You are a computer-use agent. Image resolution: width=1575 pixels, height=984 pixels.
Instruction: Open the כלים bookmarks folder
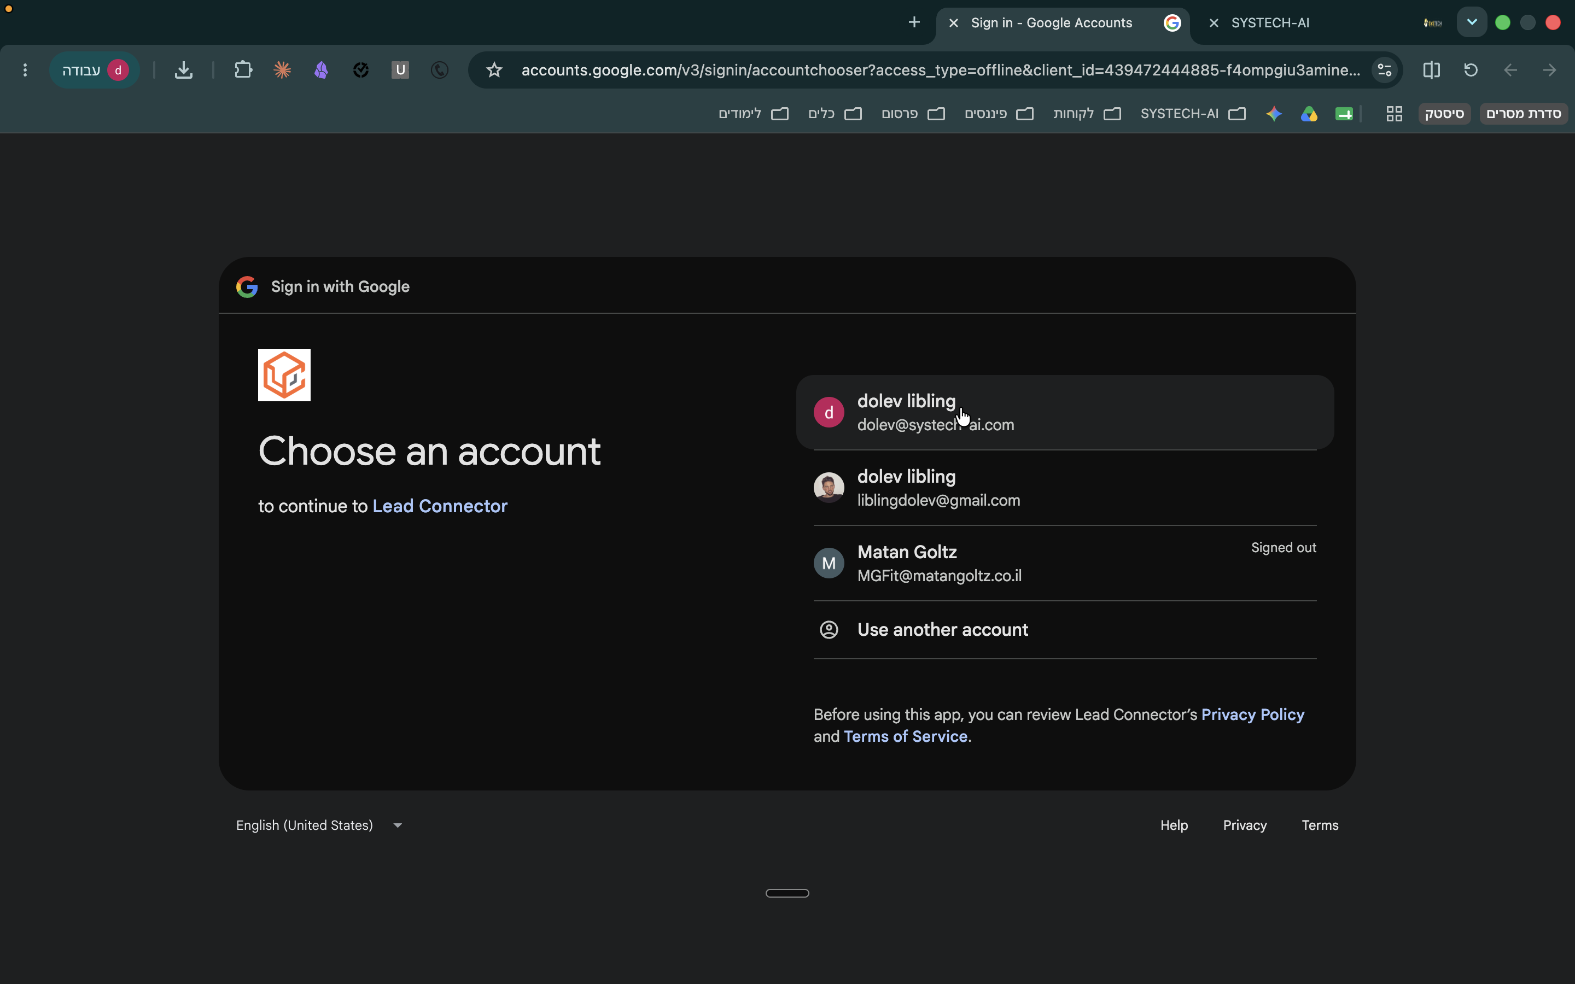point(835,114)
